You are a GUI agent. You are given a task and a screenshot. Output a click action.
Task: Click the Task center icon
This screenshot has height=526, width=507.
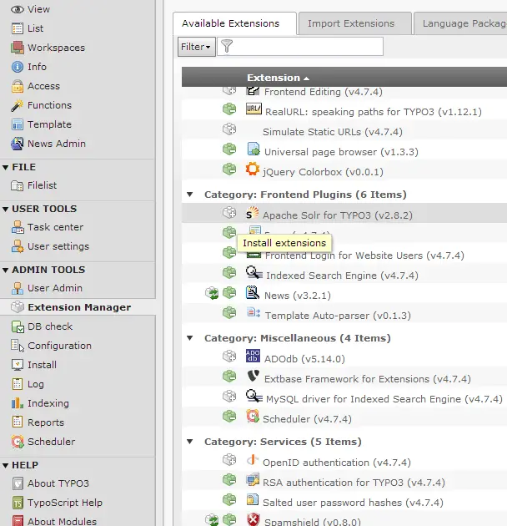[18, 227]
